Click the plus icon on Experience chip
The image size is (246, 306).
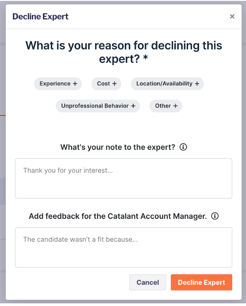click(75, 84)
